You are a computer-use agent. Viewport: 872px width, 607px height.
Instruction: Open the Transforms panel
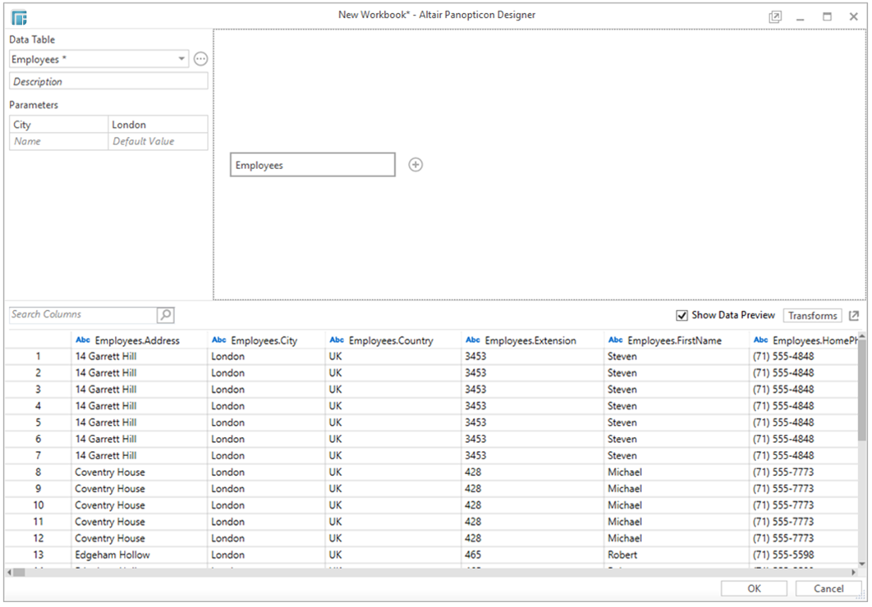812,316
